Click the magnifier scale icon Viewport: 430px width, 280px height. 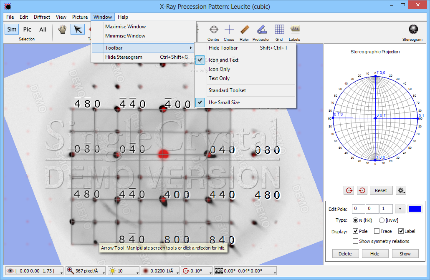(70, 271)
